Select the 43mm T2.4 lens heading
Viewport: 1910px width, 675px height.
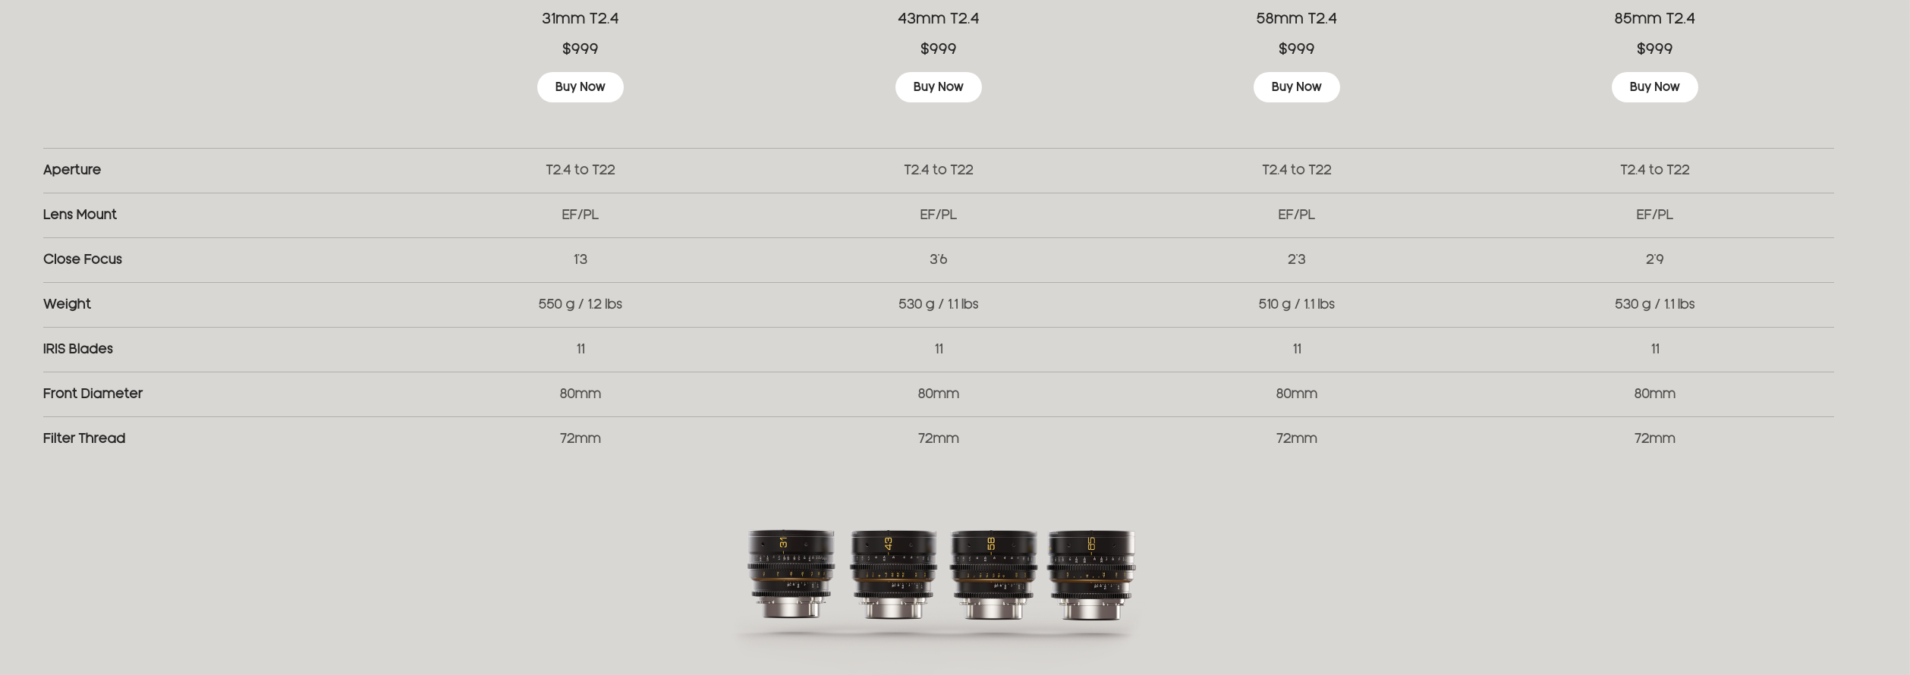point(938,18)
